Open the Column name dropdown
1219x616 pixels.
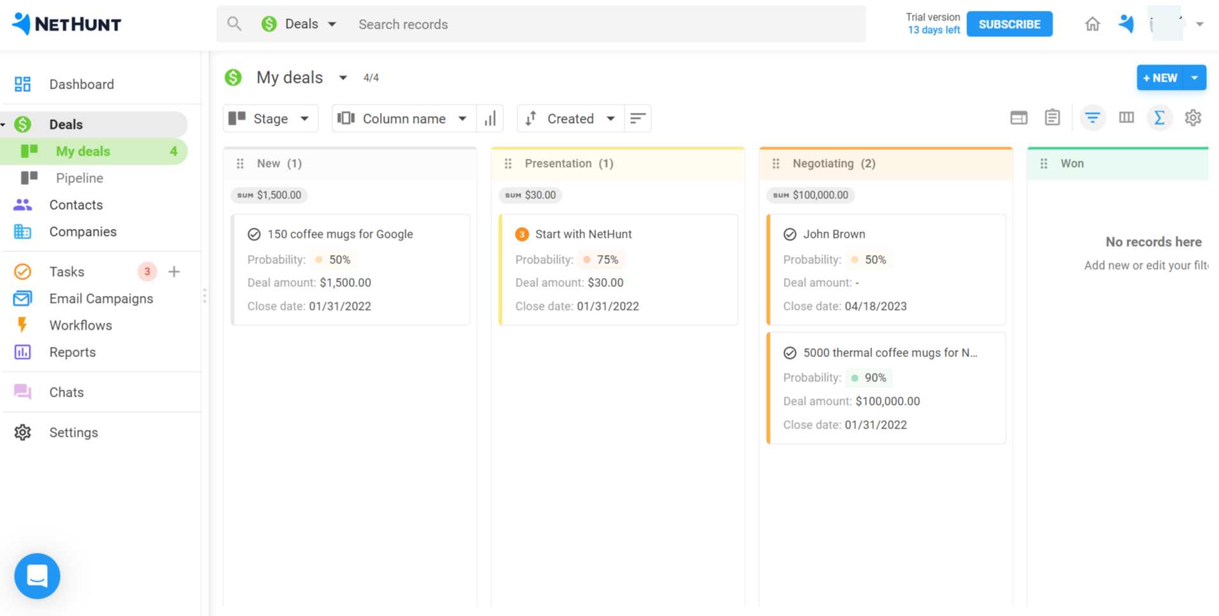coord(404,119)
